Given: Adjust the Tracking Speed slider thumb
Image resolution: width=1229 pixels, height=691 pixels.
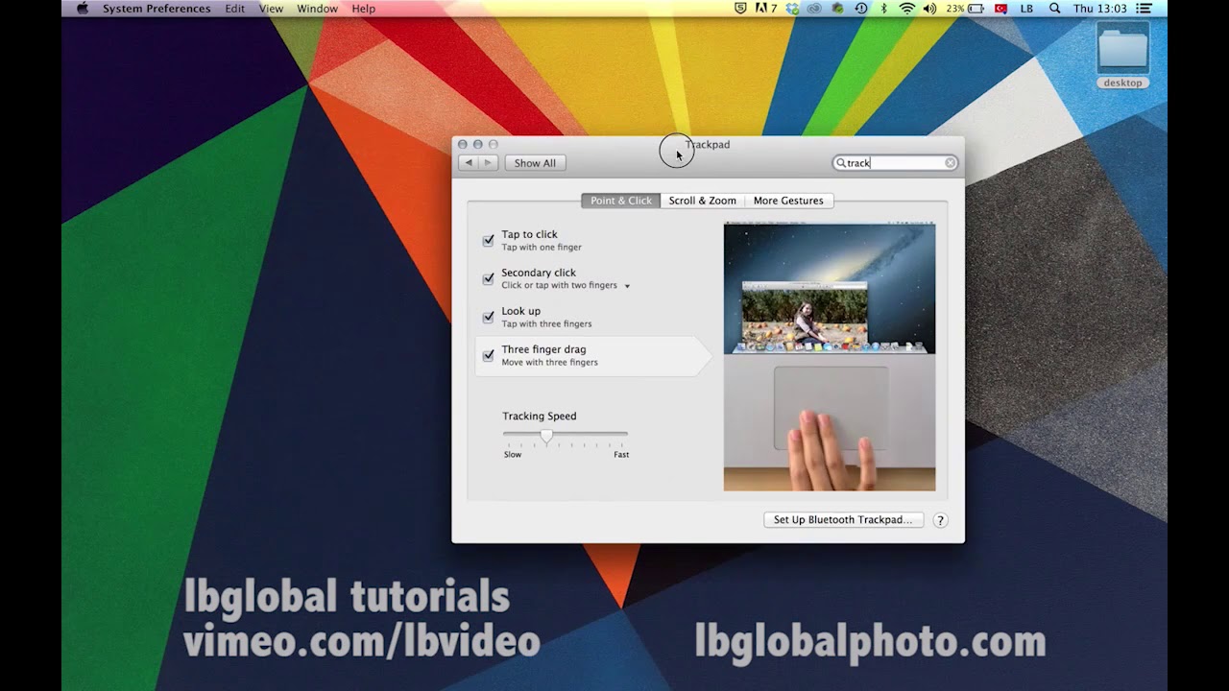Looking at the screenshot, I should click(x=546, y=436).
